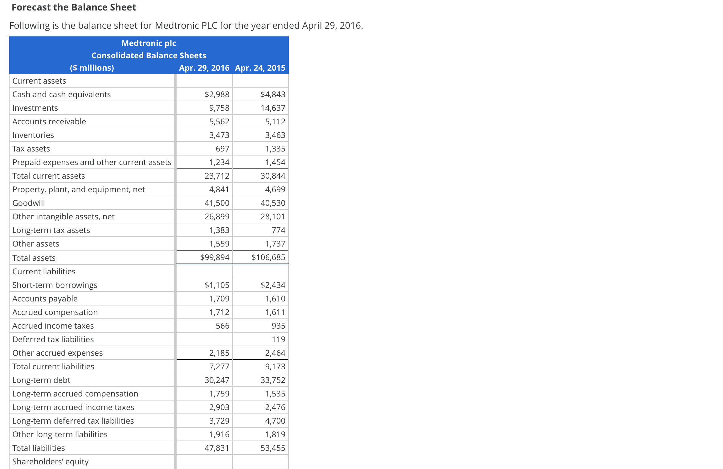
Task: Click the Shareholders' equity label
Action: tap(50, 461)
